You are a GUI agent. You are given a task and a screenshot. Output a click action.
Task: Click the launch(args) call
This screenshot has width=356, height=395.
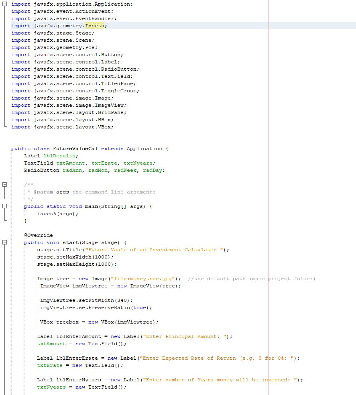point(57,214)
